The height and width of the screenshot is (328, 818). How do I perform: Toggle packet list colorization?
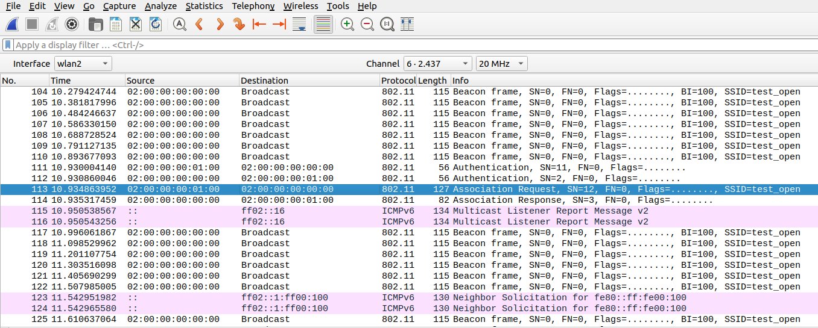pyautogui.click(x=323, y=24)
